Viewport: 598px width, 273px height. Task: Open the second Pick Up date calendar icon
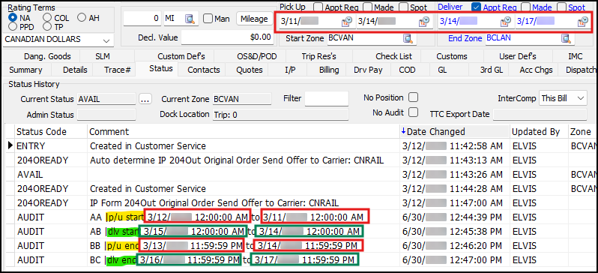tap(424, 22)
